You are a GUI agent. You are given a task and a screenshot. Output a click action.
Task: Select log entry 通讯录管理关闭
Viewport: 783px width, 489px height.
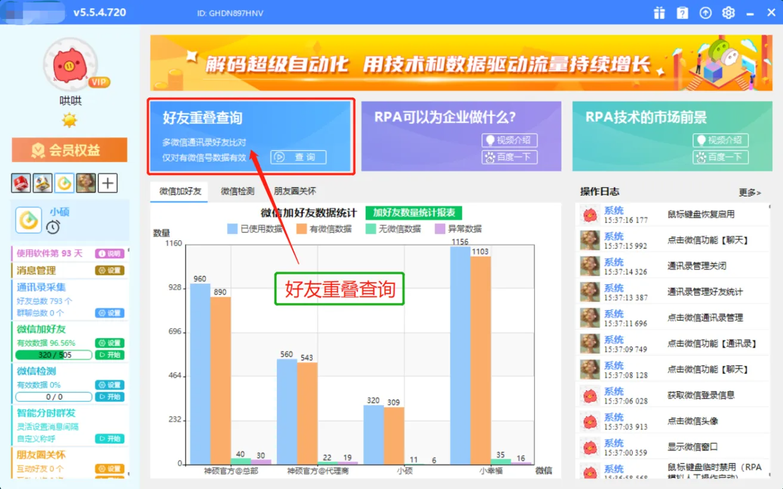pos(673,266)
